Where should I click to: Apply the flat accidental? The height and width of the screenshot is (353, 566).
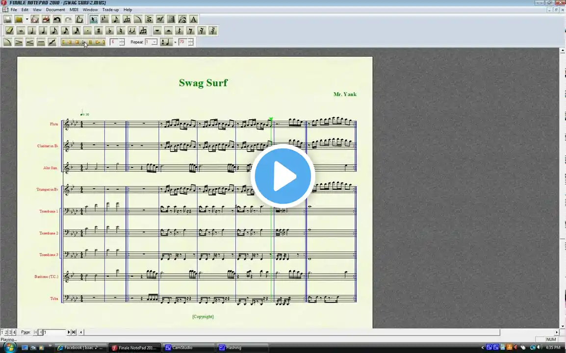pos(110,31)
